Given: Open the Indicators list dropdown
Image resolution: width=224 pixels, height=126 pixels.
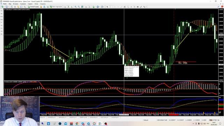Looking at the screenshot, I should click(94, 7).
